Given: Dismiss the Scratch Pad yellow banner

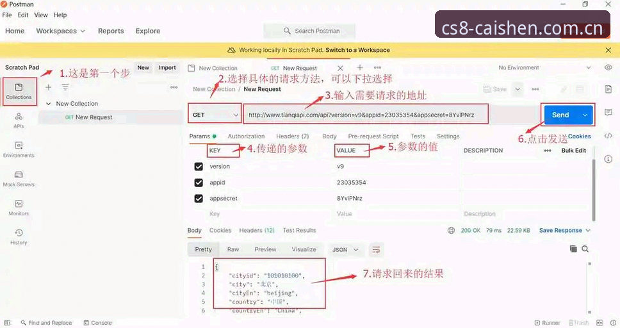Looking at the screenshot, I should (608, 50).
